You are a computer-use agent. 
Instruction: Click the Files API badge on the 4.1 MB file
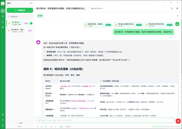[x=139, y=25]
